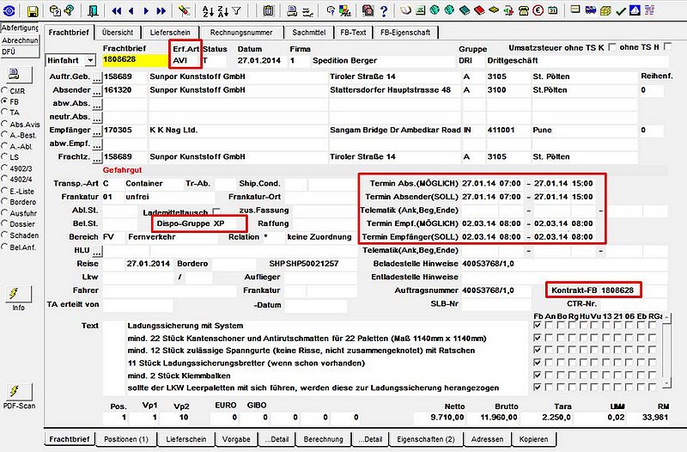687x452 pixels.
Task: Sort ascending with the A-Z icon
Action: pos(208,11)
